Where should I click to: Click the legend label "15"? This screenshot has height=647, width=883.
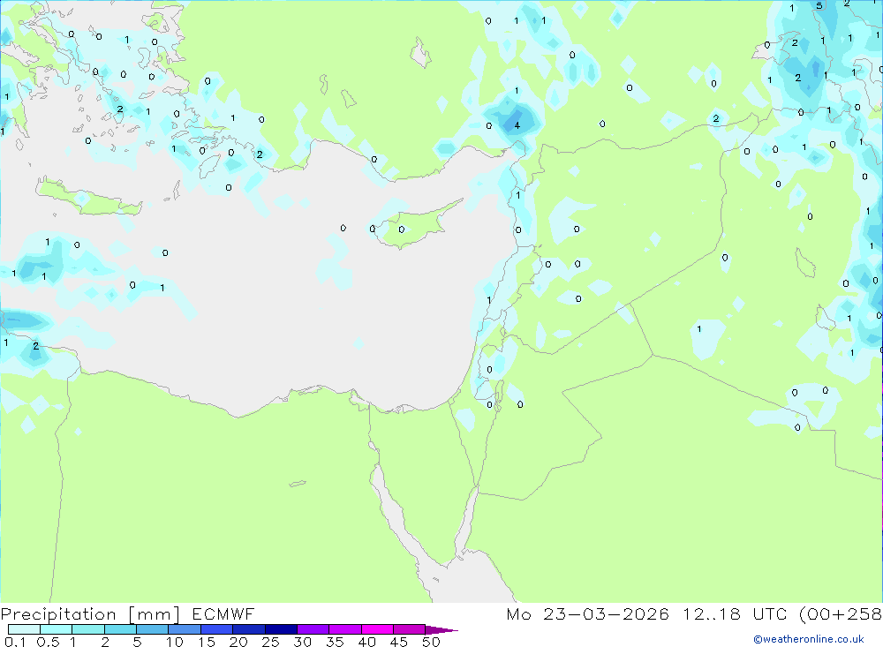[x=207, y=642]
